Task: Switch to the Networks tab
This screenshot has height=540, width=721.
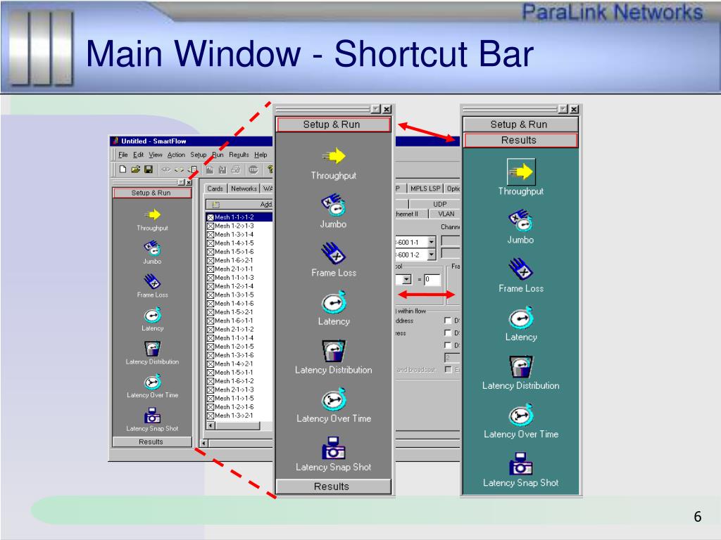Action: (244, 188)
